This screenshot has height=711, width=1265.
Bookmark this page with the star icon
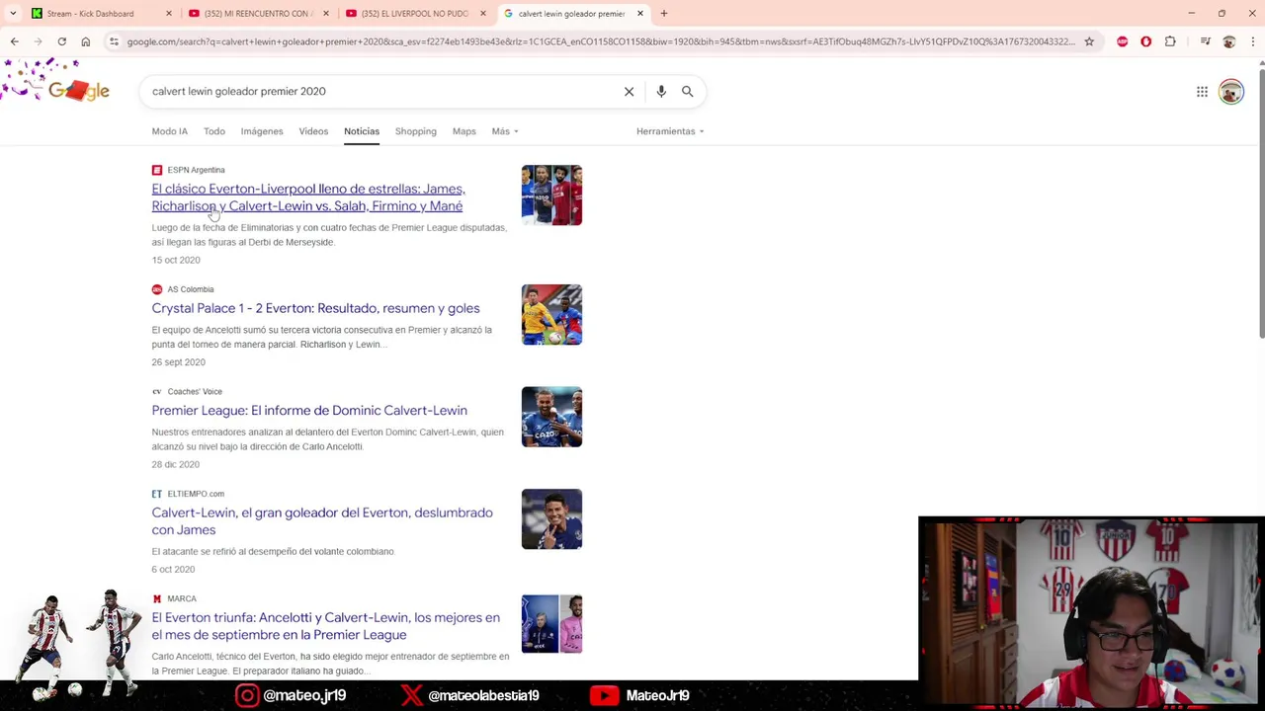coord(1089,41)
